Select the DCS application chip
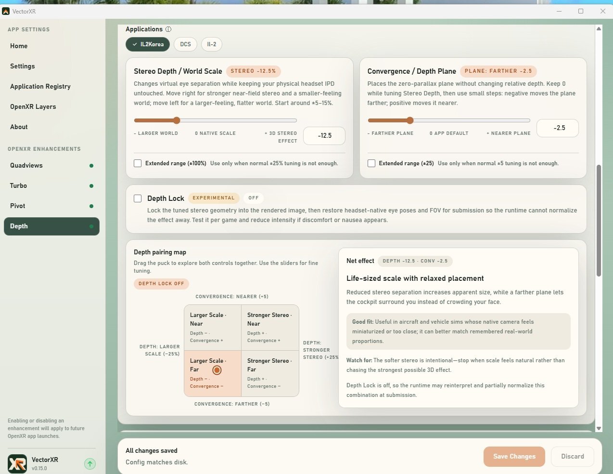 185,44
